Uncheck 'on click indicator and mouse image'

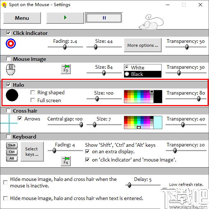pos(87,160)
